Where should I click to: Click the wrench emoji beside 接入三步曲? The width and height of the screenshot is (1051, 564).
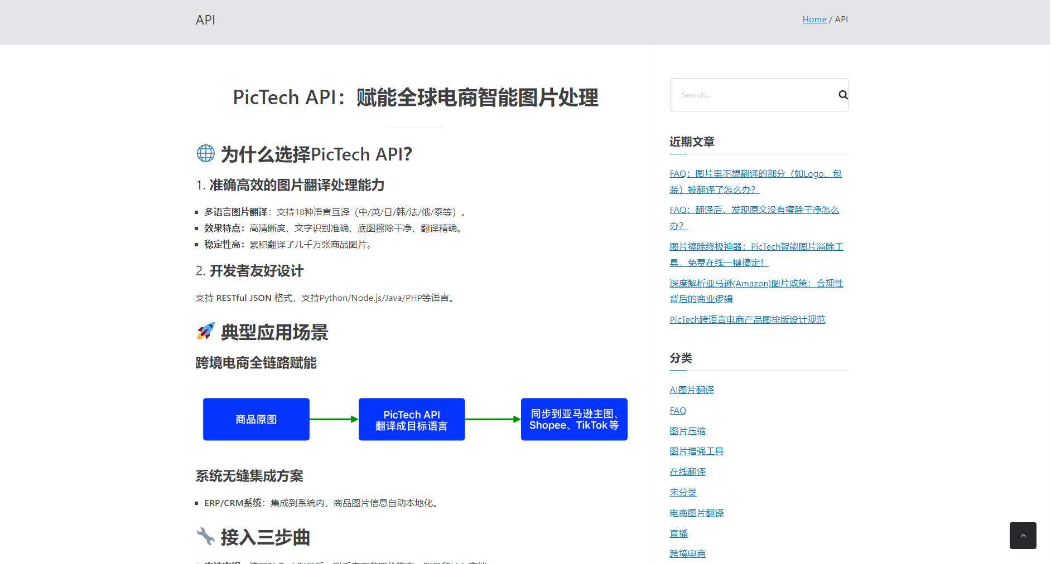click(206, 536)
